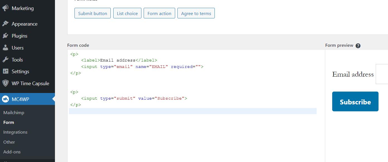Add an Agree to terms field
Viewport: 388px width, 162px height.
pos(196,13)
